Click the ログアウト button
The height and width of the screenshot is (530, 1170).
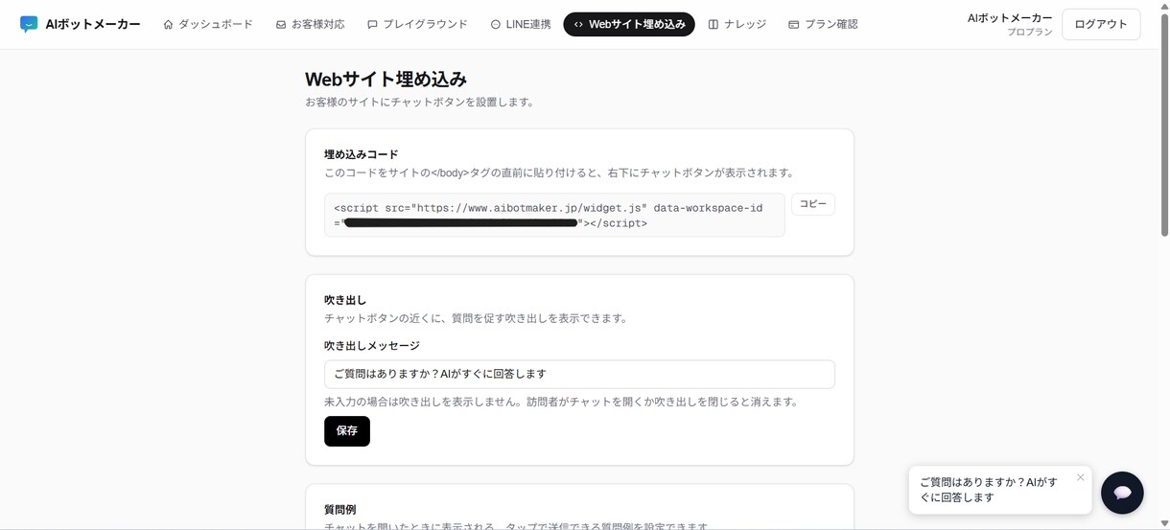coord(1101,24)
